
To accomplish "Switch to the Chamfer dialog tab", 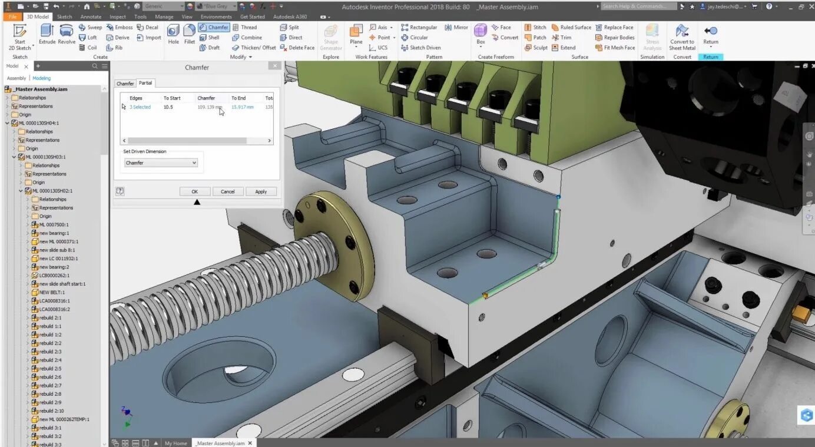I will (125, 84).
